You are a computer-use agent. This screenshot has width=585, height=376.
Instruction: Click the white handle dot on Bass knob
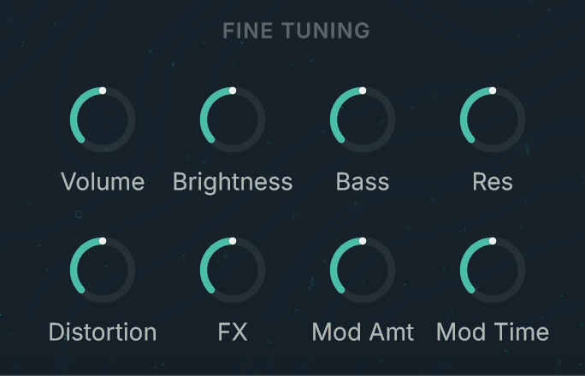363,90
